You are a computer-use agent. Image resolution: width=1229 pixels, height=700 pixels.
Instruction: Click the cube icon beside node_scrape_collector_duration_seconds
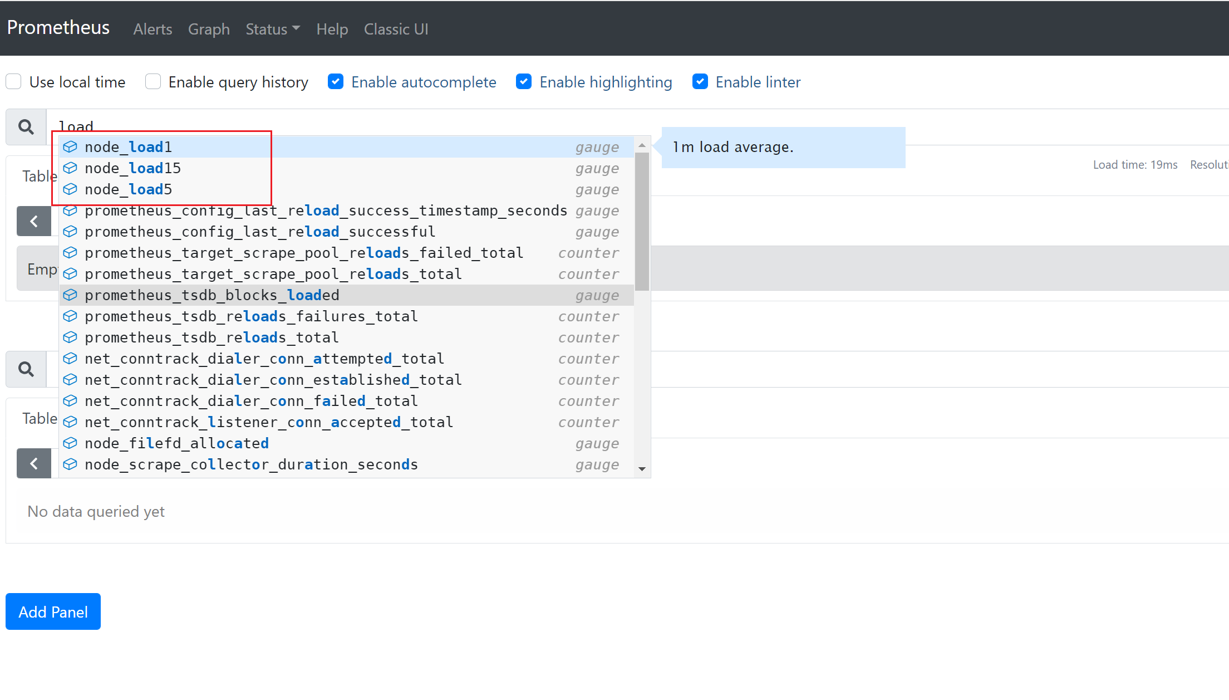[70, 464]
